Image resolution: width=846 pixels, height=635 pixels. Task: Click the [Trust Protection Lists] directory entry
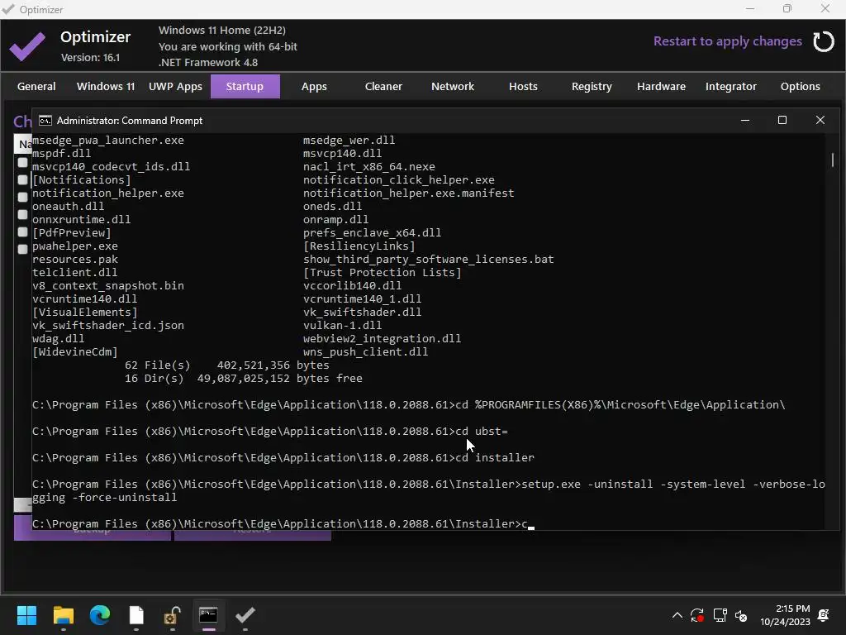coord(382,273)
